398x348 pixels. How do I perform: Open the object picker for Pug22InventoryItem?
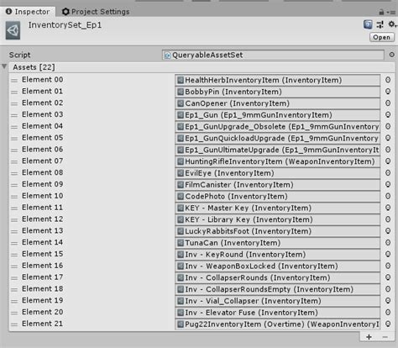click(x=388, y=324)
